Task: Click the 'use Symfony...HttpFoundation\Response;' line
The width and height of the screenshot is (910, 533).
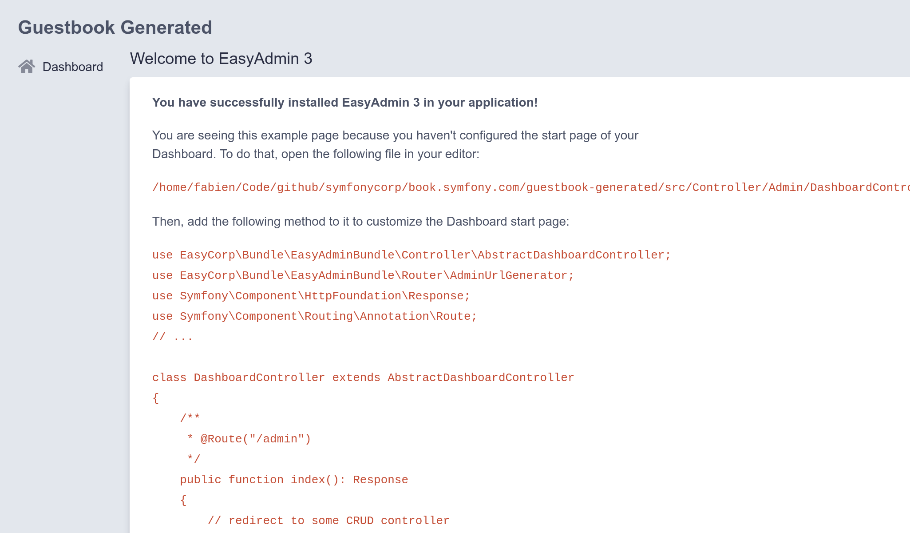Action: click(x=311, y=296)
